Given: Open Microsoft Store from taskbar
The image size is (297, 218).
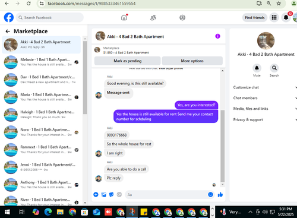Looking at the screenshot, I should click(x=84, y=212).
